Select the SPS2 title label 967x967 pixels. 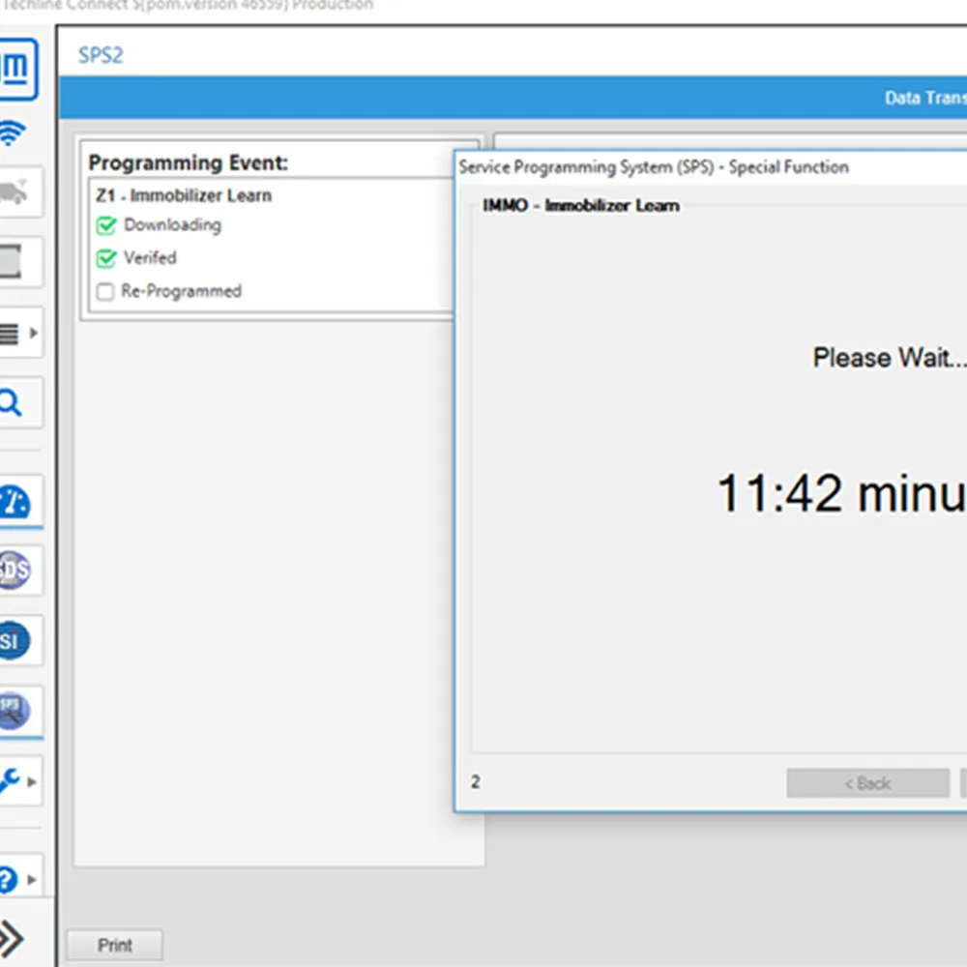pyautogui.click(x=101, y=55)
